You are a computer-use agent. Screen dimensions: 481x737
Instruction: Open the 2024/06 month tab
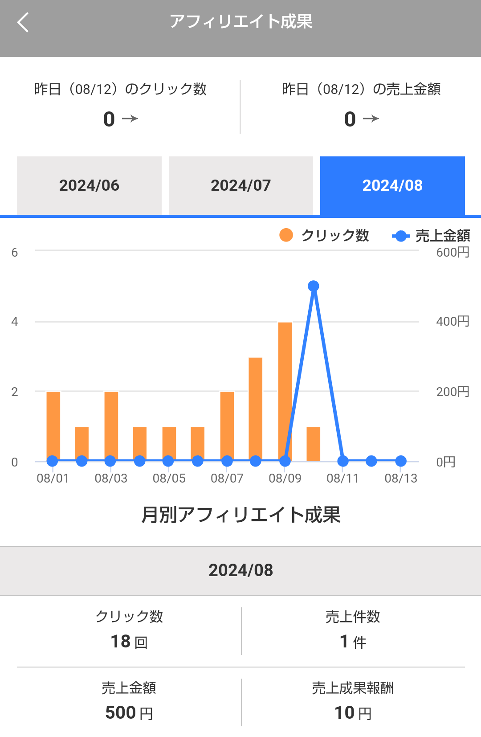click(x=89, y=185)
